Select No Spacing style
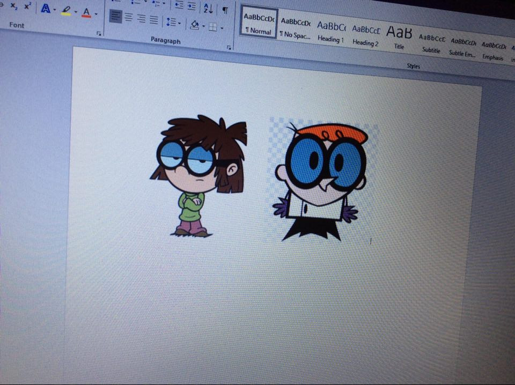 pos(295,27)
